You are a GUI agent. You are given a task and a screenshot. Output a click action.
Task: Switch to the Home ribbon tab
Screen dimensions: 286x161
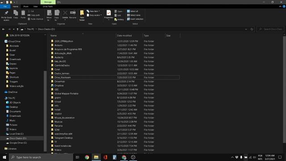(16, 6)
